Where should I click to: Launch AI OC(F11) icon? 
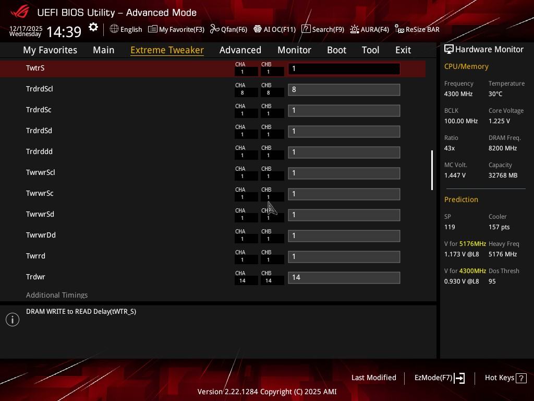258,29
